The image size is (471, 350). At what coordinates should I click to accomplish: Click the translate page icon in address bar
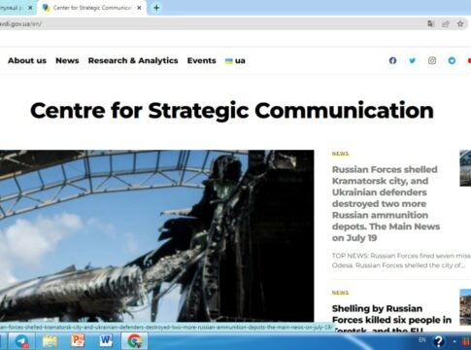click(x=430, y=23)
